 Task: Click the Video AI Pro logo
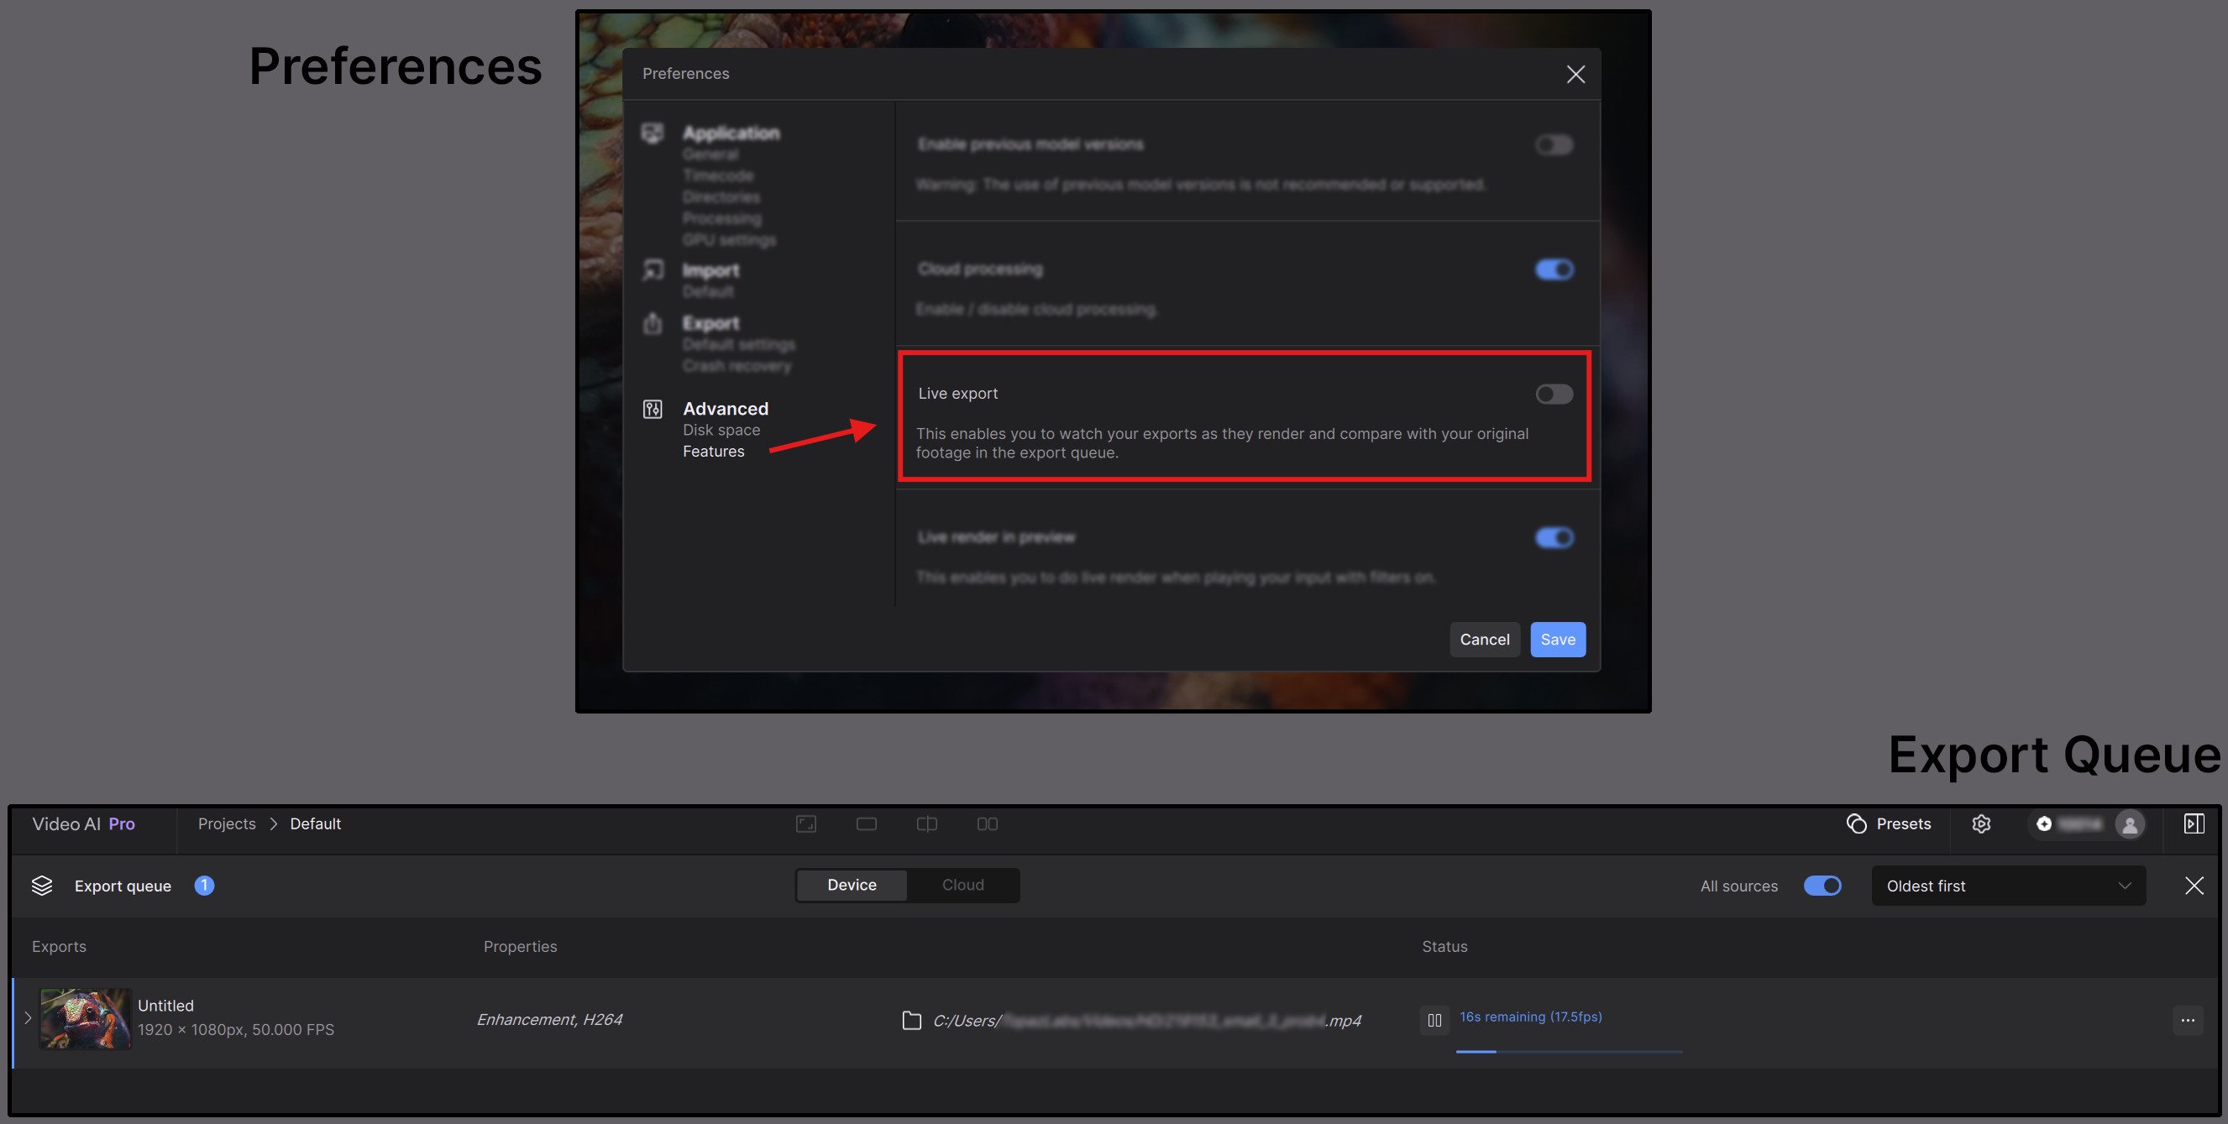click(x=83, y=824)
